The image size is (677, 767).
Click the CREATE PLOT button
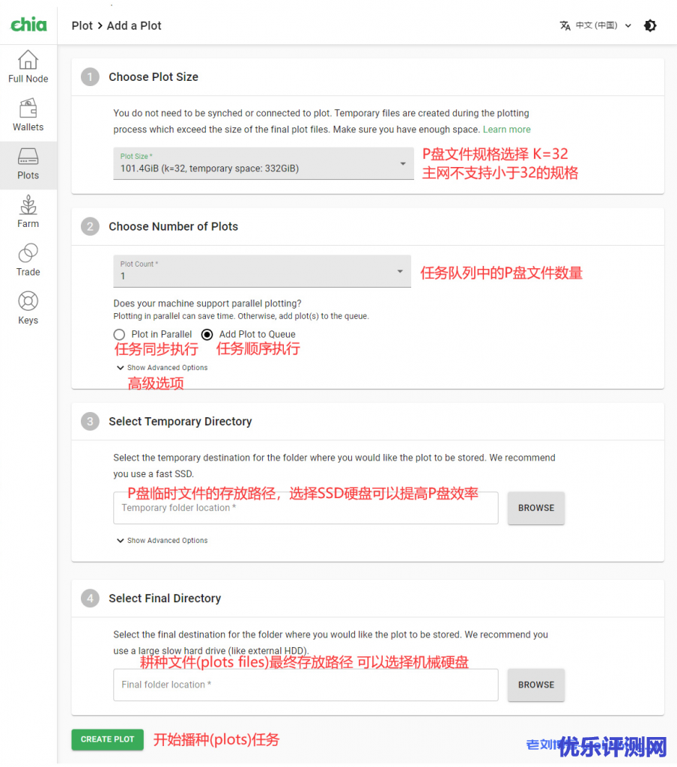click(108, 739)
